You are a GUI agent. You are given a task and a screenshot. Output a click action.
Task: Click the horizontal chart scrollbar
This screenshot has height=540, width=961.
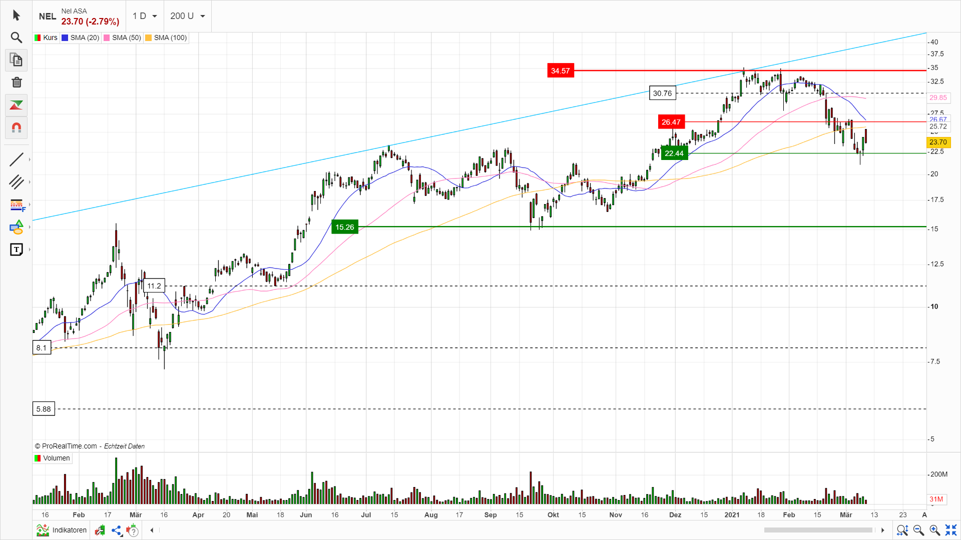tap(818, 530)
